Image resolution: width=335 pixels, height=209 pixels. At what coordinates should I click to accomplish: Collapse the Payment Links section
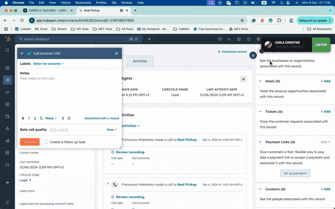[x=260, y=142]
